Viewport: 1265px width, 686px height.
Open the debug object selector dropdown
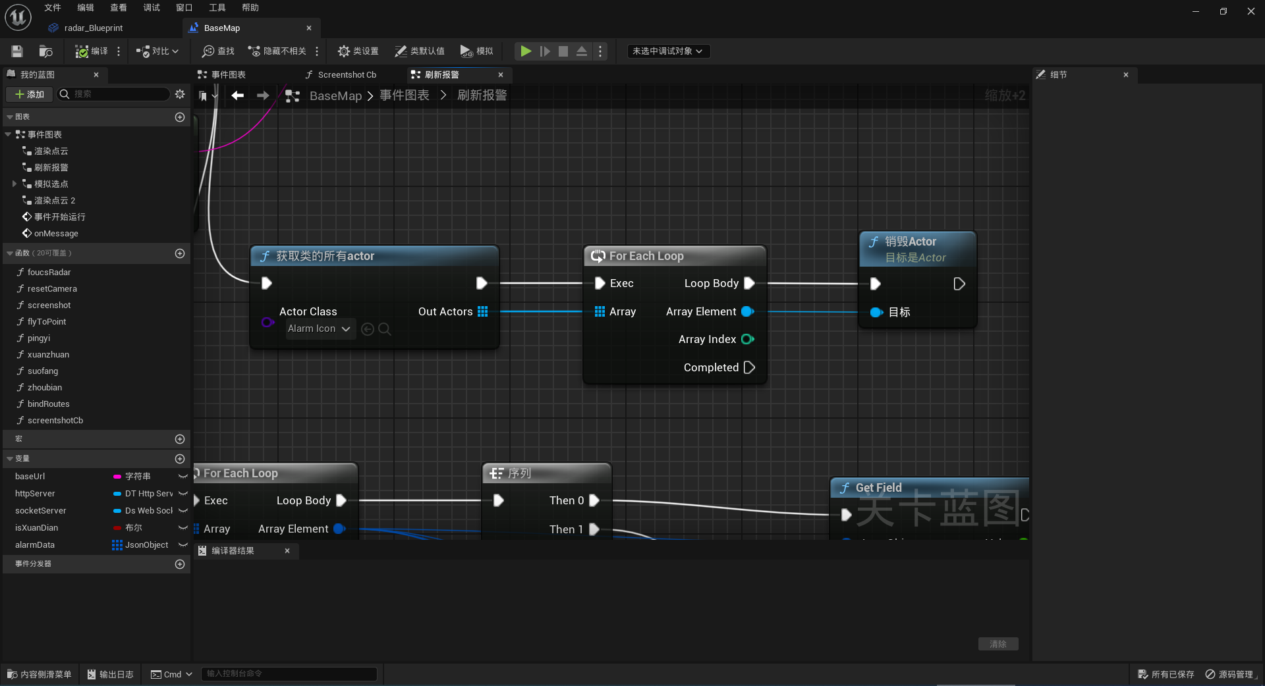[x=668, y=51]
